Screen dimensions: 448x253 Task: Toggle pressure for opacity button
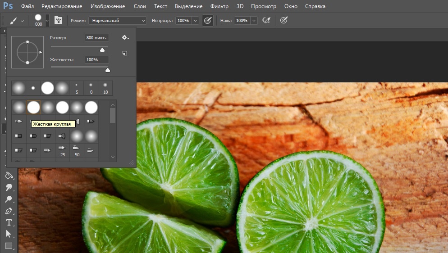coord(207,20)
